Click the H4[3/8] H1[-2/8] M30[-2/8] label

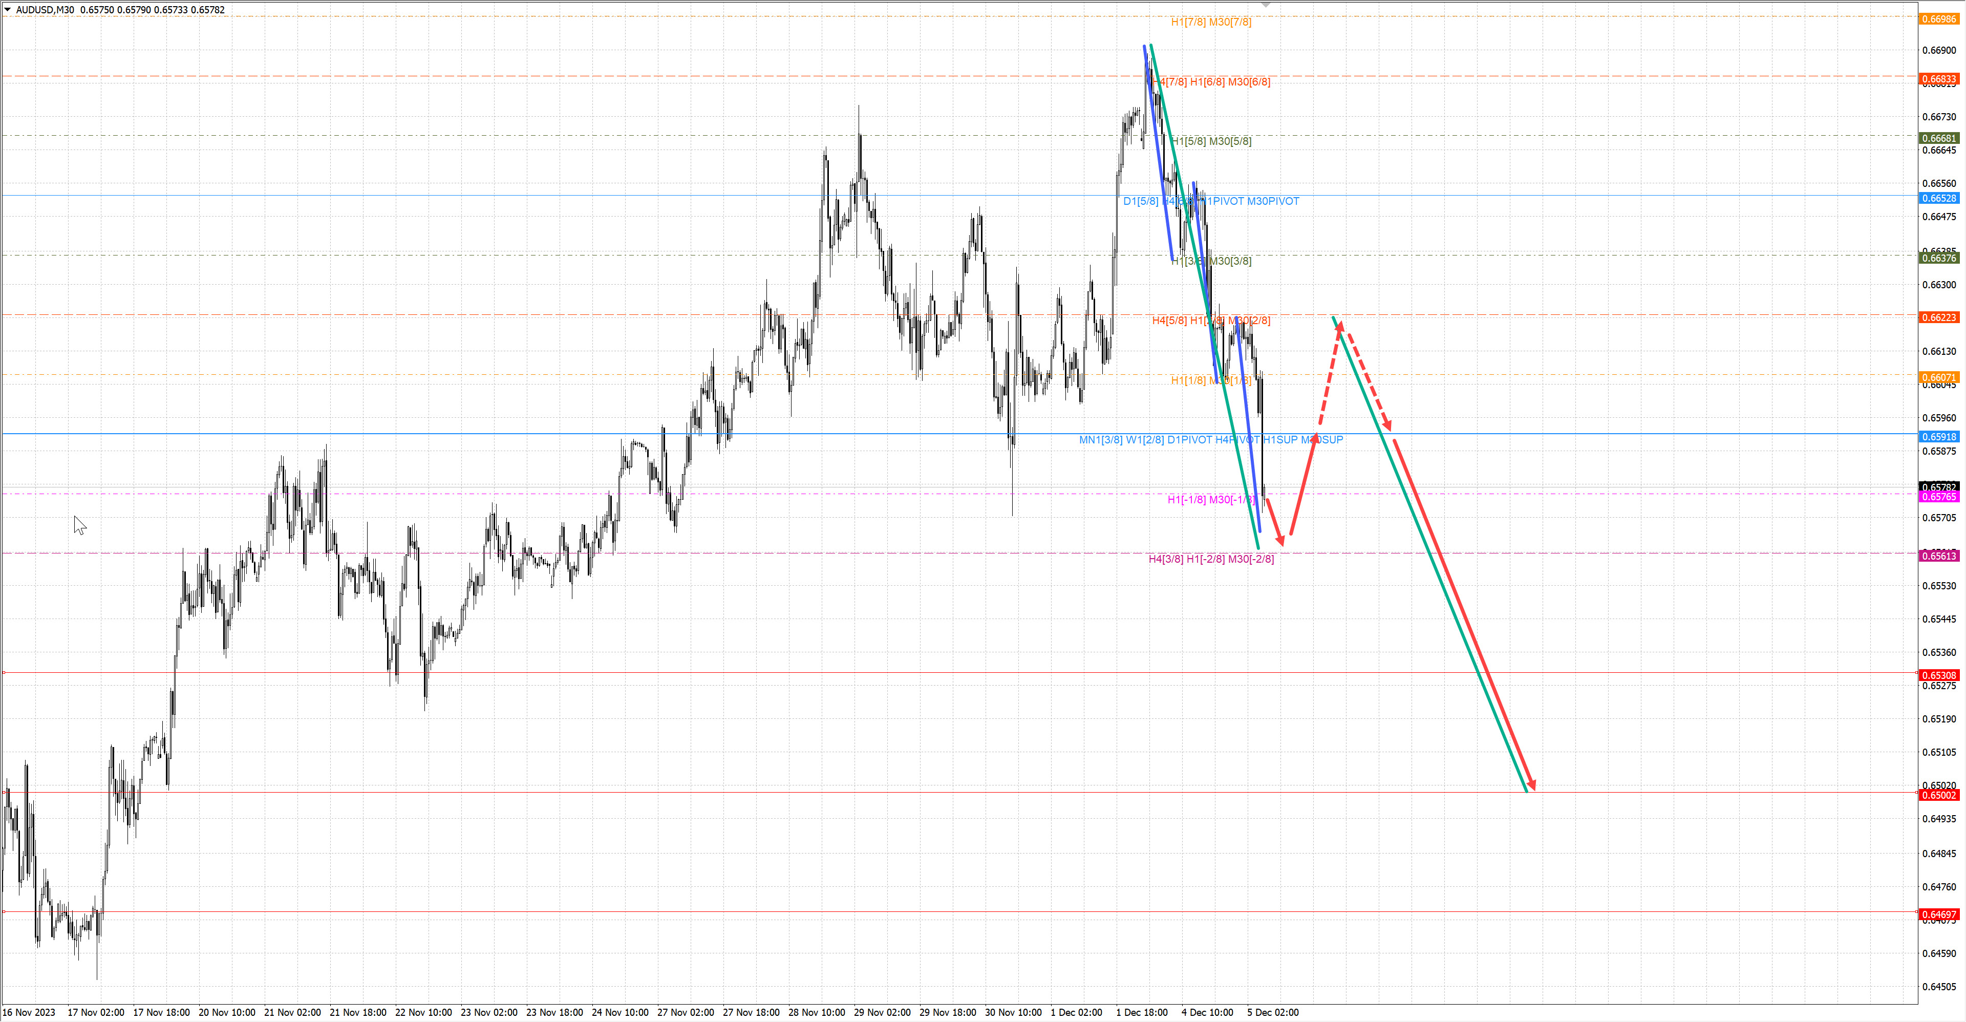(x=1210, y=559)
